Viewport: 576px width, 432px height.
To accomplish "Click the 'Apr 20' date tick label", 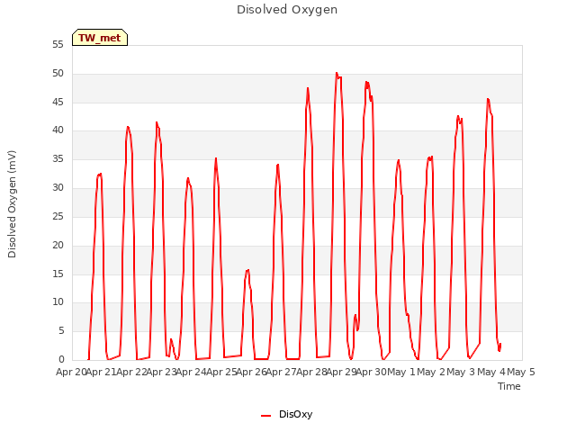I will [x=71, y=372].
